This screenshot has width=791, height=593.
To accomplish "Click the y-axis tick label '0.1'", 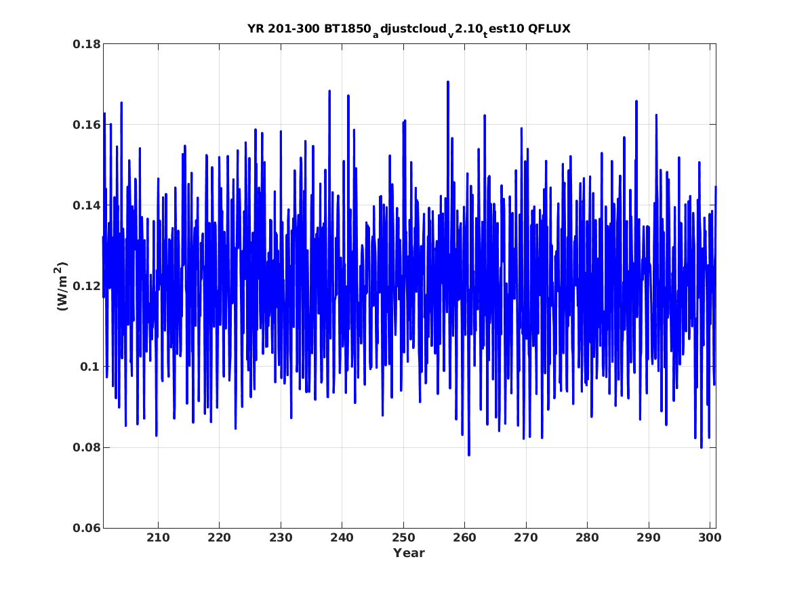I will (x=89, y=367).
